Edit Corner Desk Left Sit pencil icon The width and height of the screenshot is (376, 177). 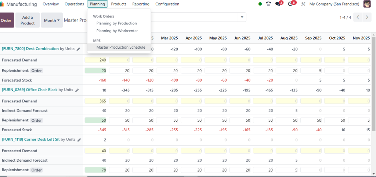[x=79, y=140]
